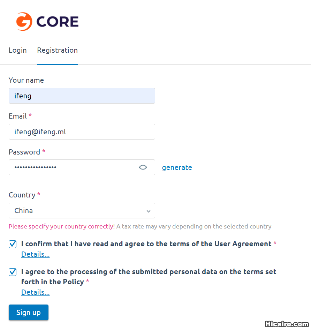Click the CORE wordmark in the header

[58, 22]
